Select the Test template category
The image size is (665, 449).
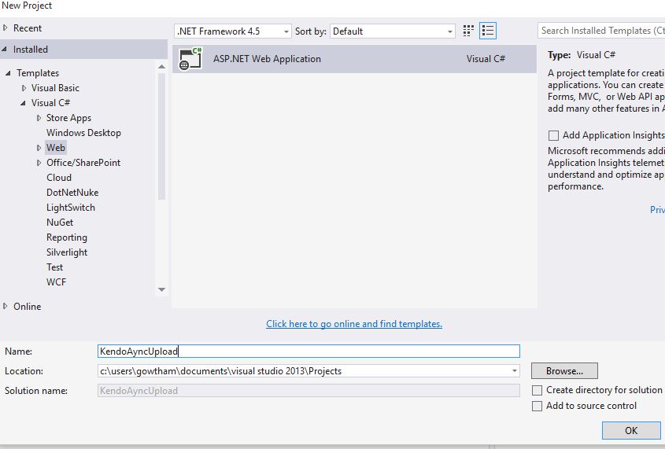tap(55, 267)
